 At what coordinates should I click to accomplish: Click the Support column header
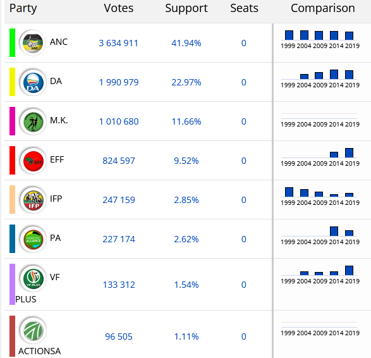pos(186,9)
